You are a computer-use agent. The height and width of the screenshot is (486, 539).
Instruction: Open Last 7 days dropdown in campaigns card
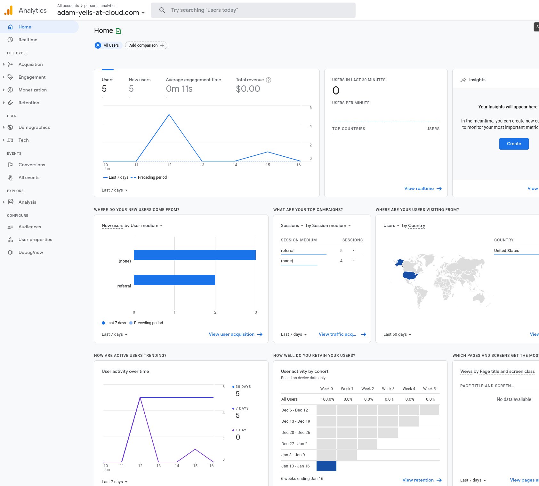tap(294, 334)
